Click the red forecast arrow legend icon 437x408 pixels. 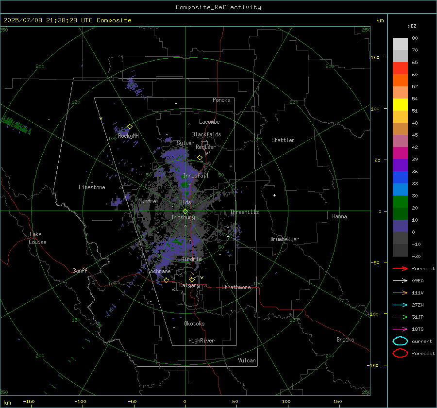(x=400, y=268)
